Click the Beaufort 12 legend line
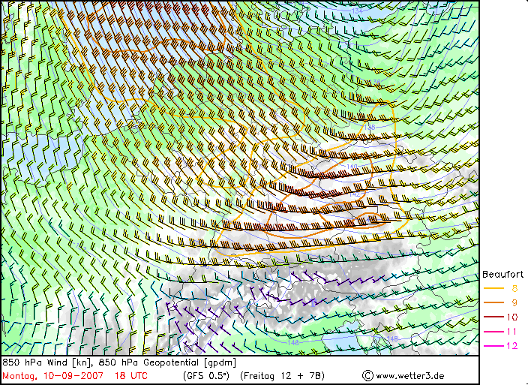 coord(493,345)
